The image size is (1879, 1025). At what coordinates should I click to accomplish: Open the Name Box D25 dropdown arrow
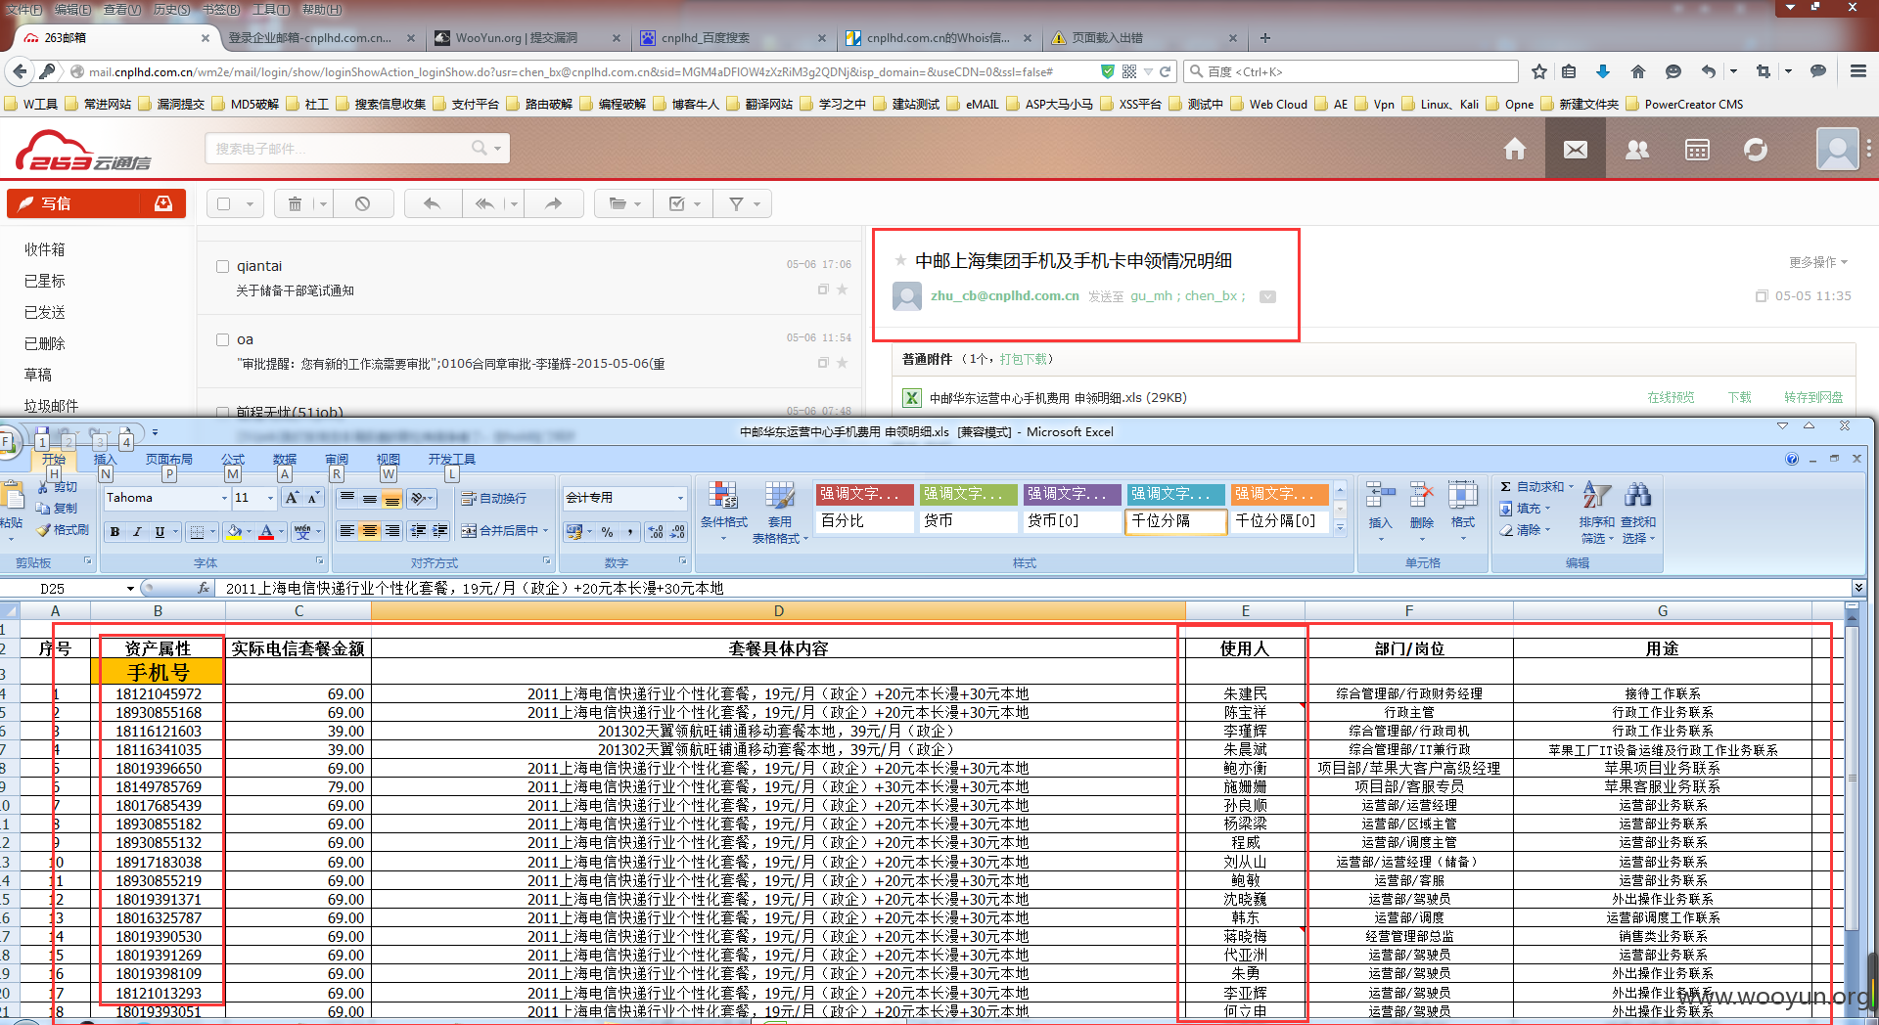(x=130, y=589)
